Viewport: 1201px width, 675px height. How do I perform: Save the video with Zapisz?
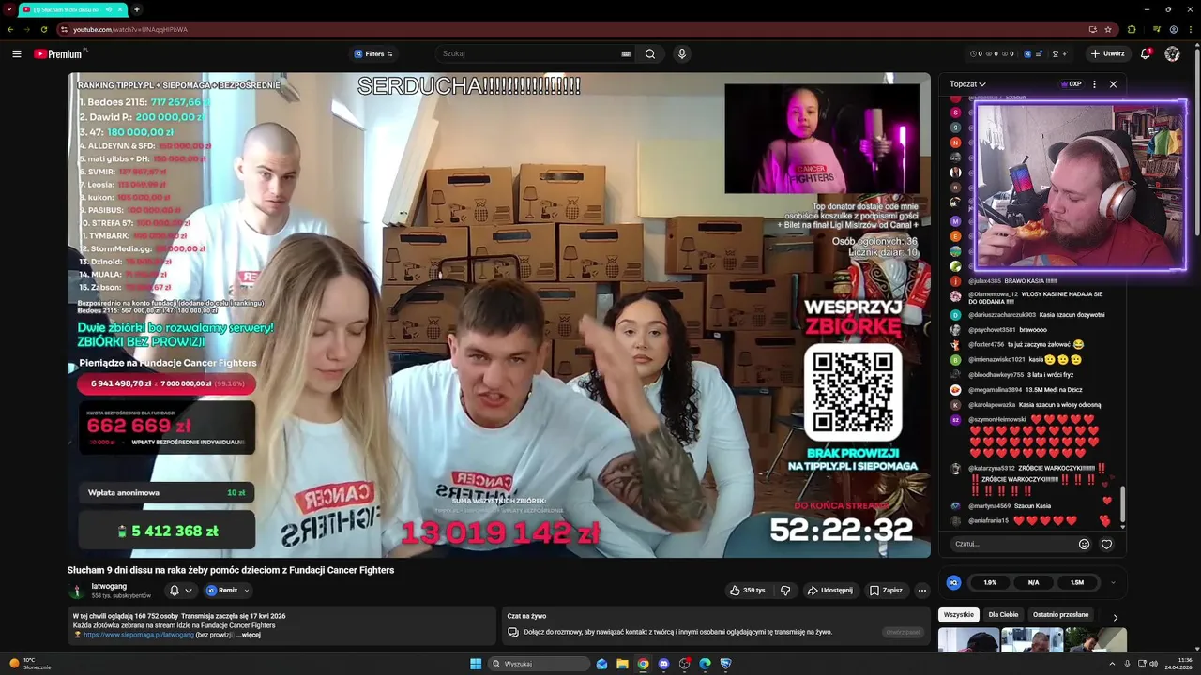point(886,591)
